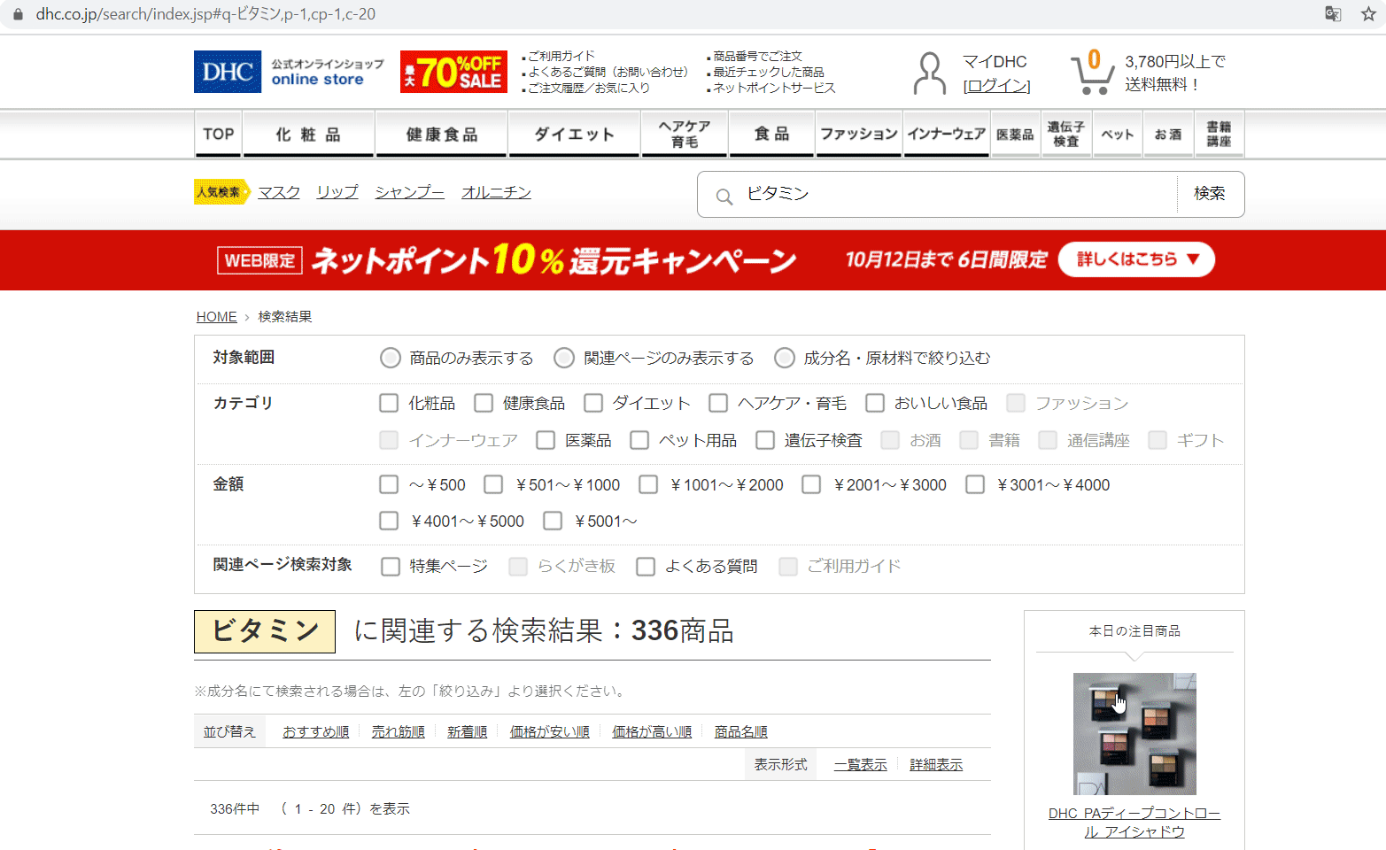Open the shopping cart icon
The image size is (1386, 850).
[x=1092, y=72]
